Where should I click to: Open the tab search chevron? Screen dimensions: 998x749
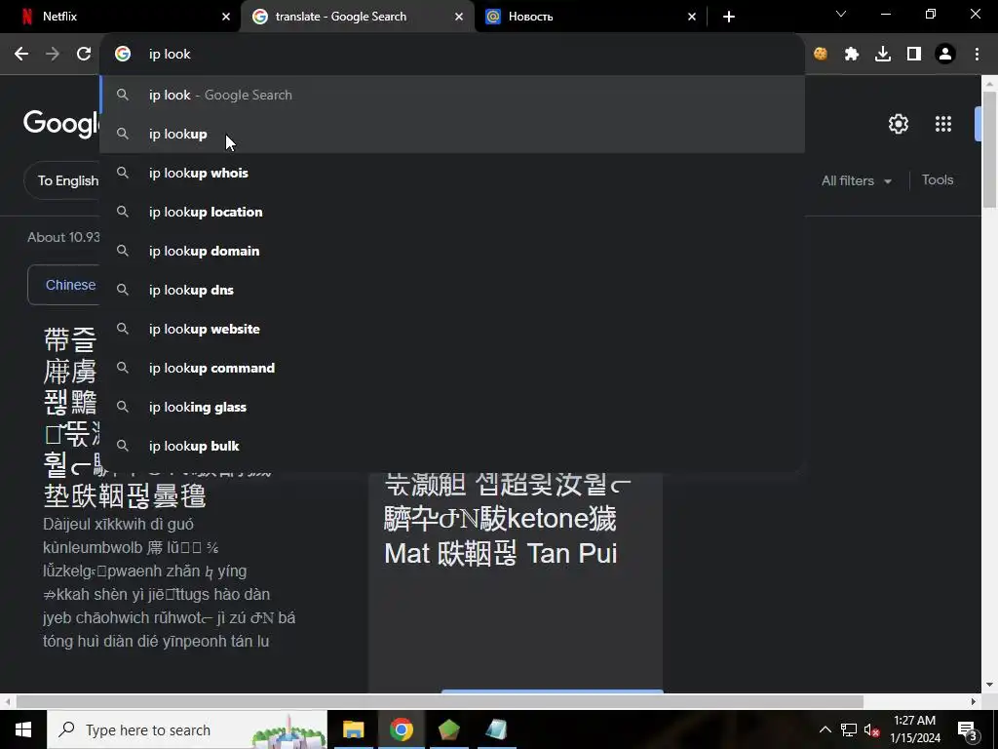[x=841, y=14]
